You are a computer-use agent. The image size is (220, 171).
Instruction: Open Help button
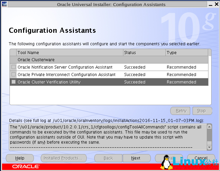[x=20, y=158]
